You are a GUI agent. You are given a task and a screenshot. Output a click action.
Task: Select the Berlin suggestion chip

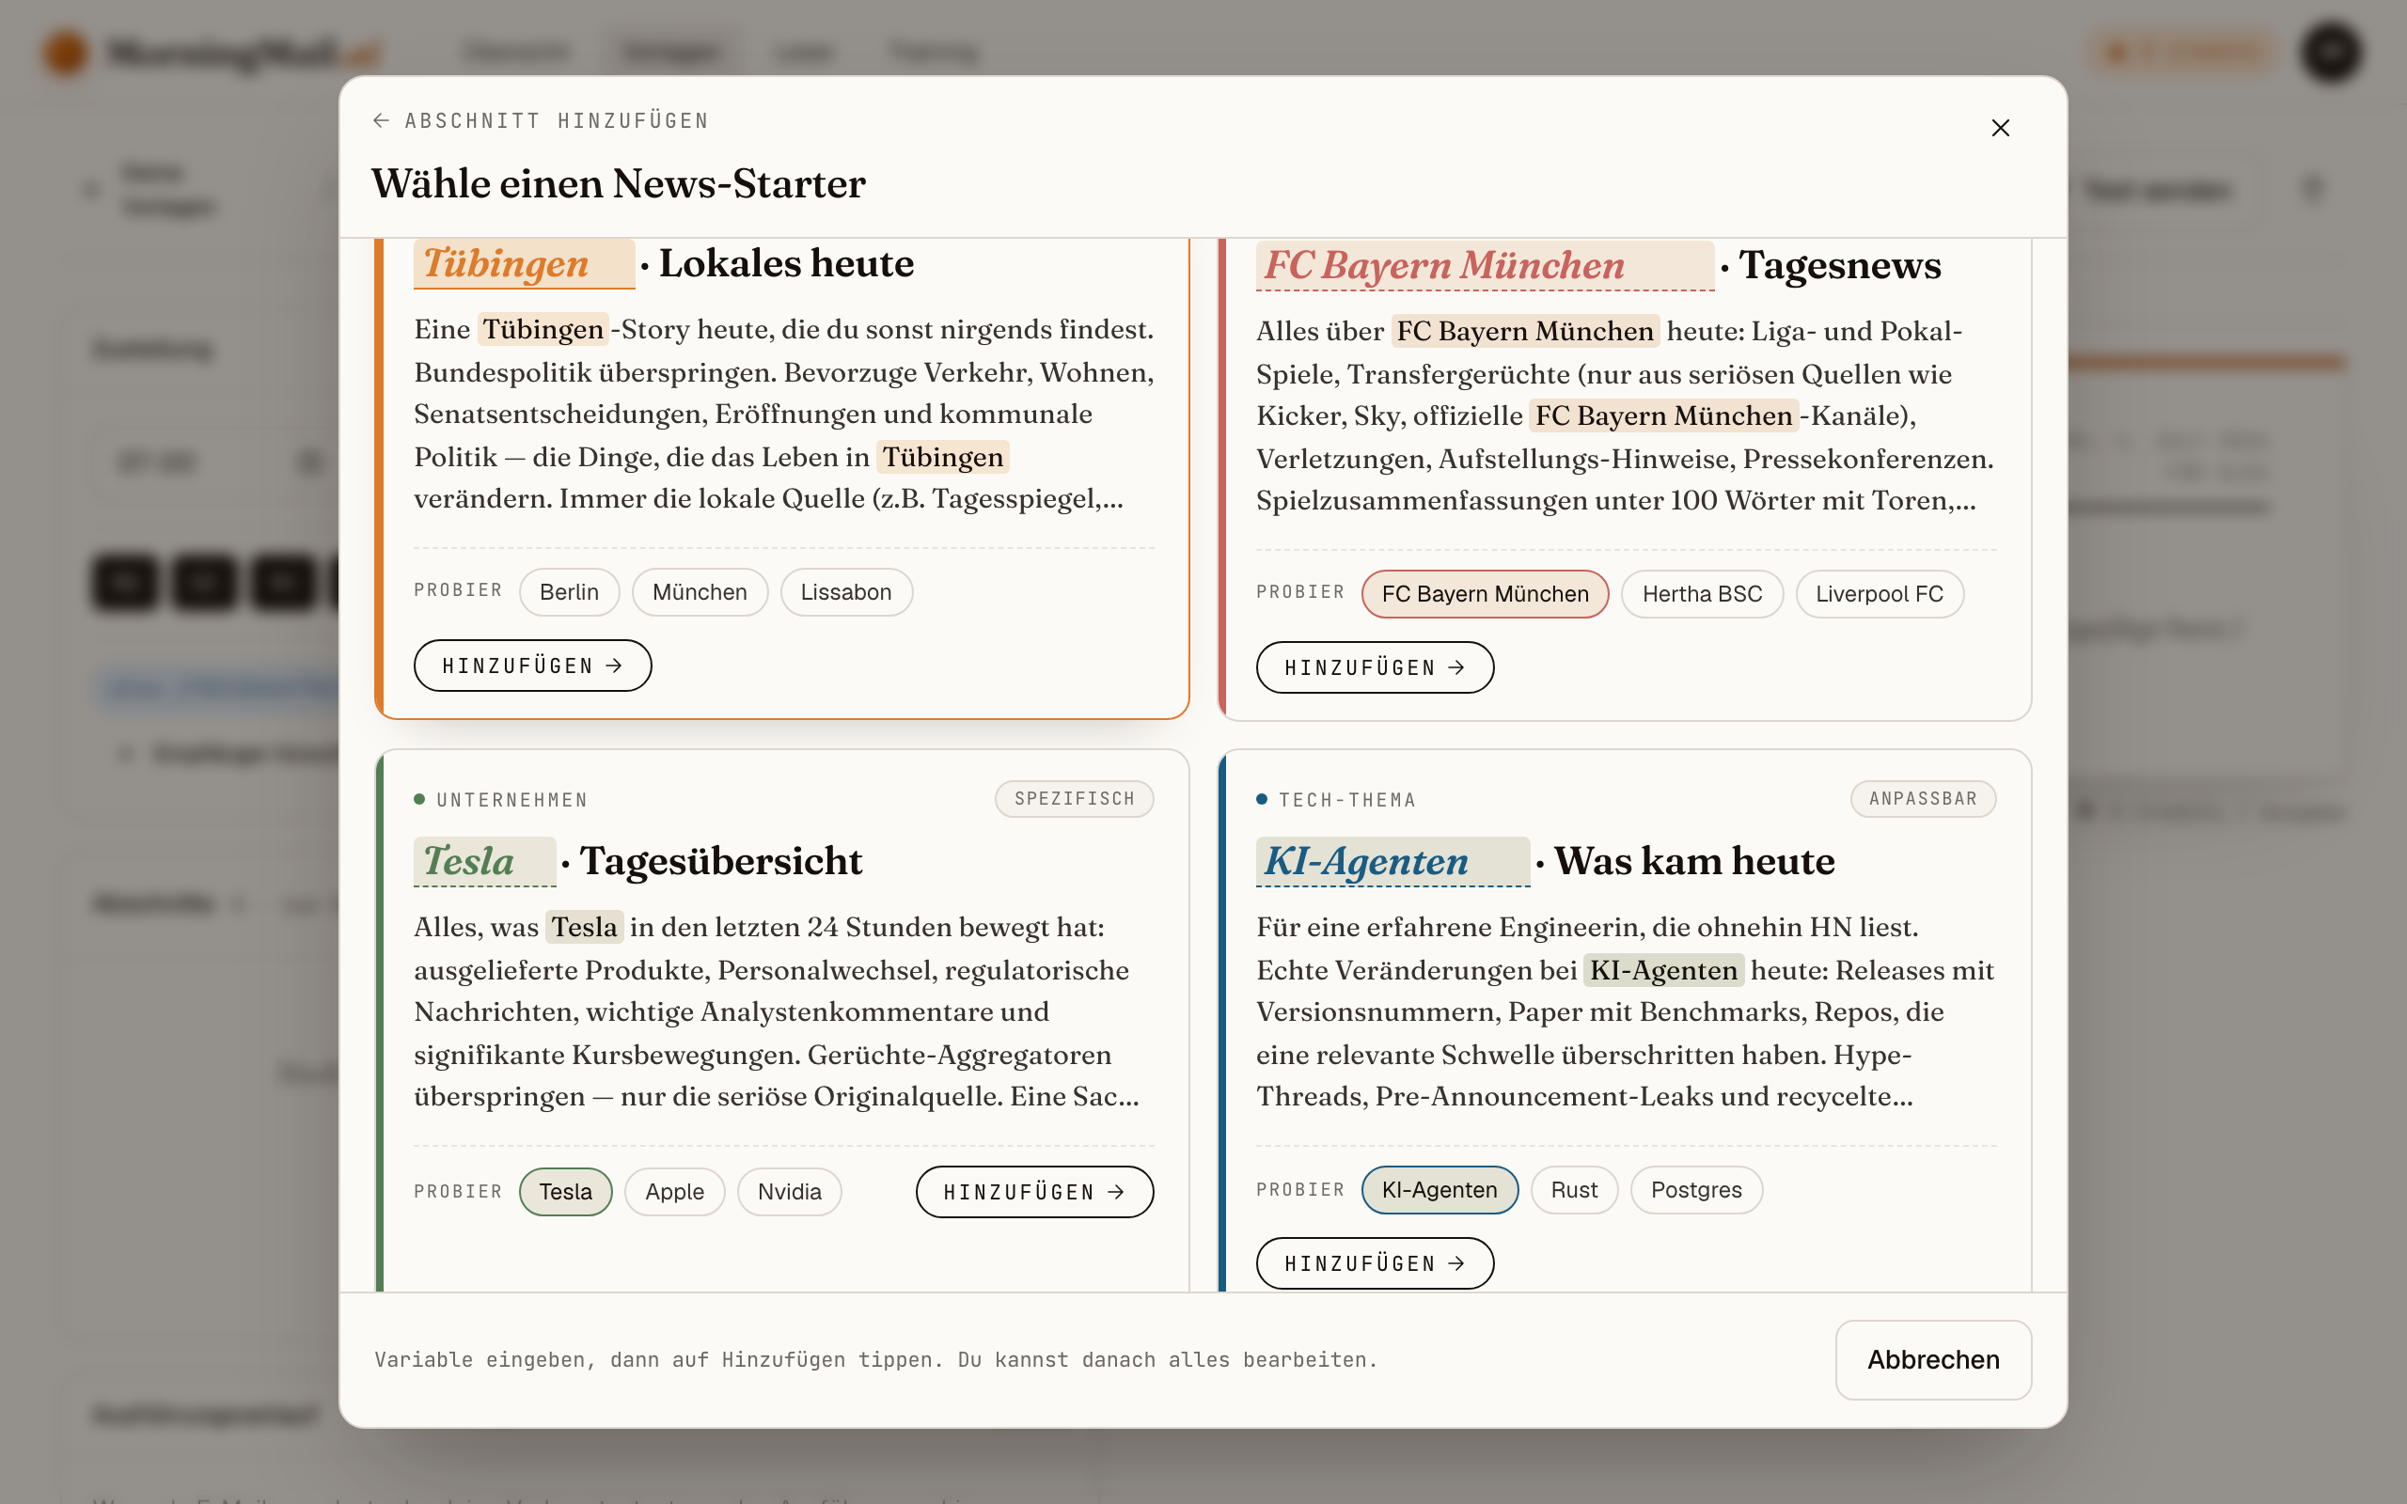point(569,592)
